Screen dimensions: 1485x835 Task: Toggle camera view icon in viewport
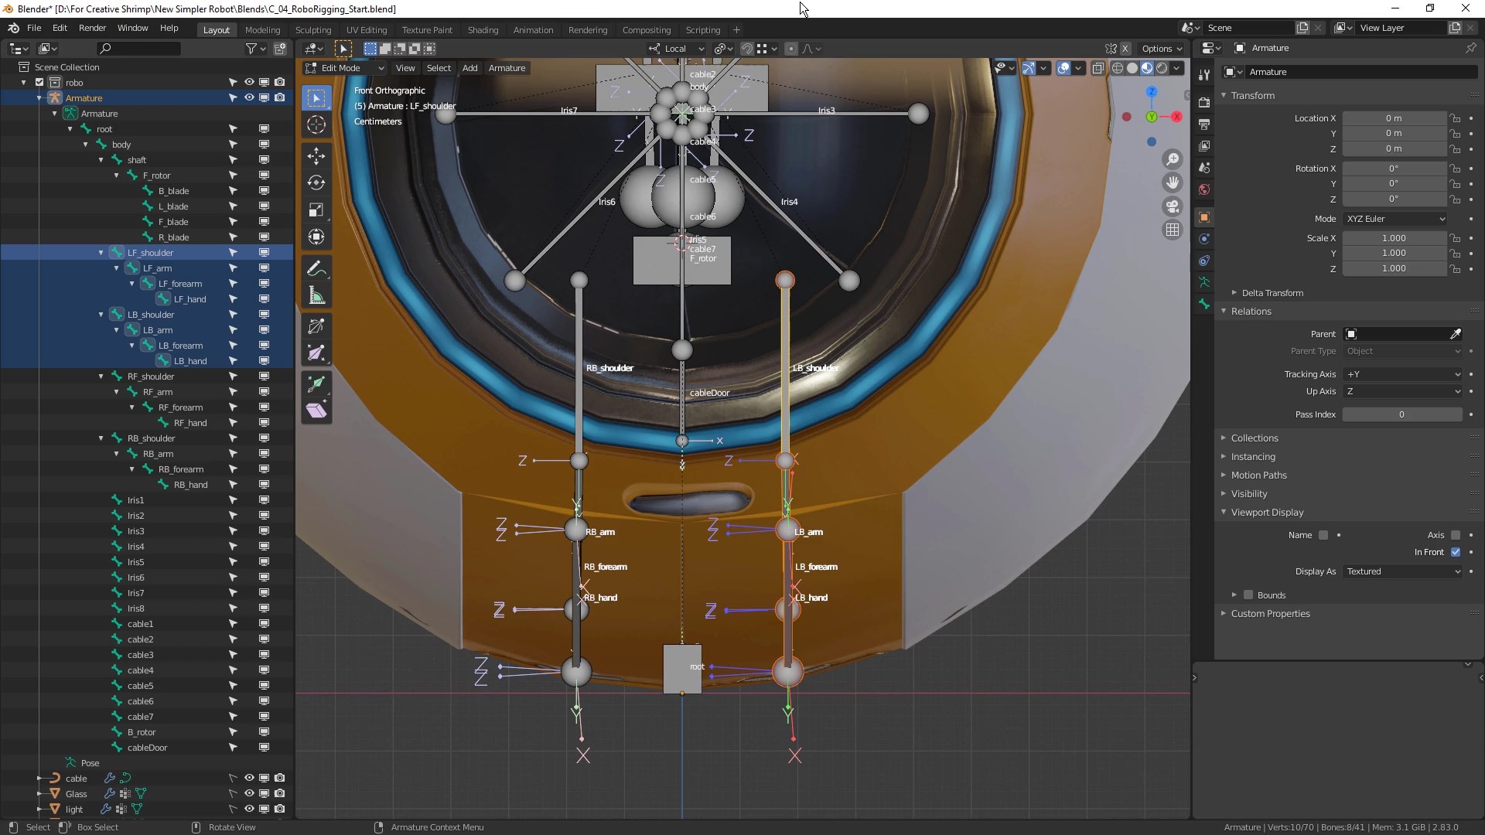click(x=1173, y=206)
